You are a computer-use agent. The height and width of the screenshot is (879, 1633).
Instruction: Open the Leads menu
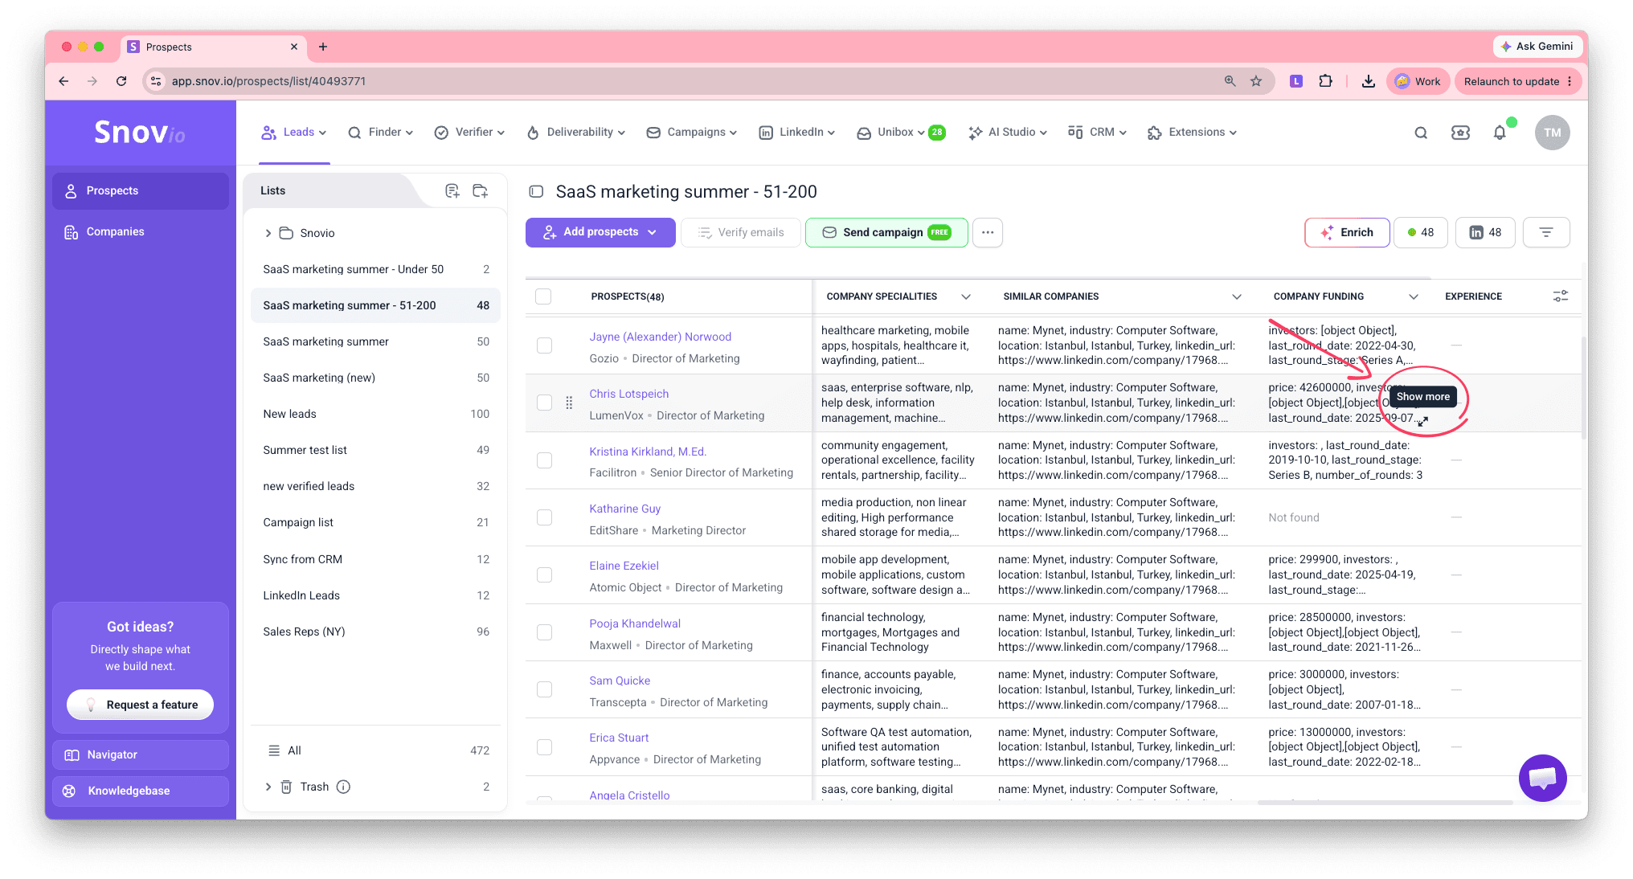(x=293, y=133)
